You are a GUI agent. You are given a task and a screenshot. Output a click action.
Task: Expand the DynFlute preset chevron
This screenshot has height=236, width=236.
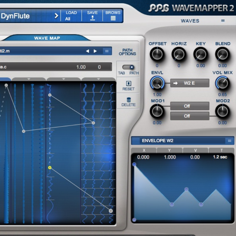point(56,16)
